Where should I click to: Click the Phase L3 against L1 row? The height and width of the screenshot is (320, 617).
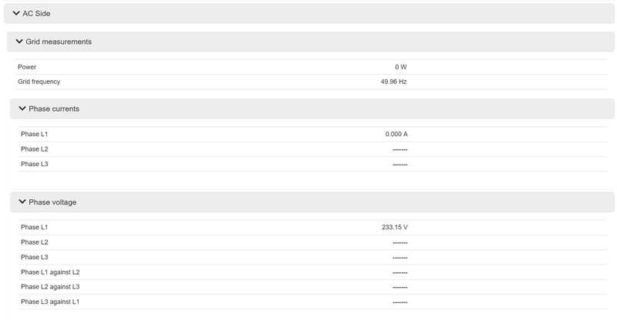(x=50, y=302)
